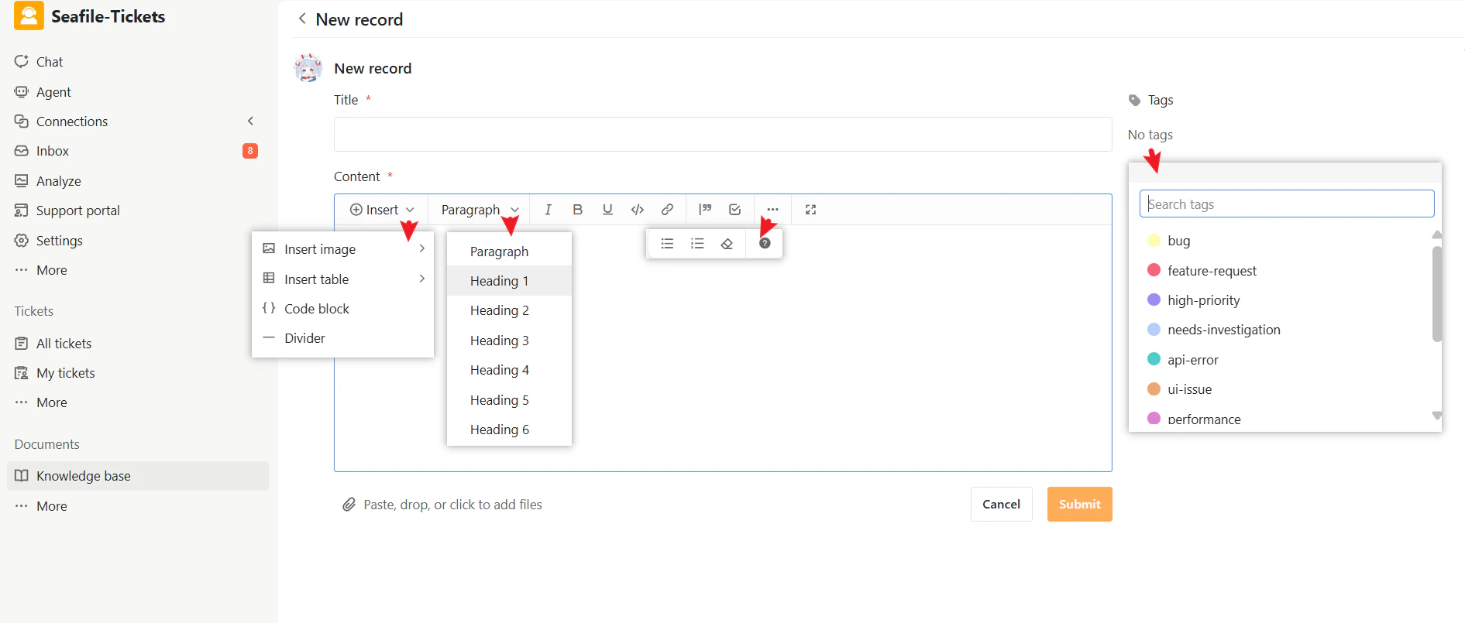Select Heading 2 style
Viewport: 1465px width, 623px height.
[x=509, y=310]
